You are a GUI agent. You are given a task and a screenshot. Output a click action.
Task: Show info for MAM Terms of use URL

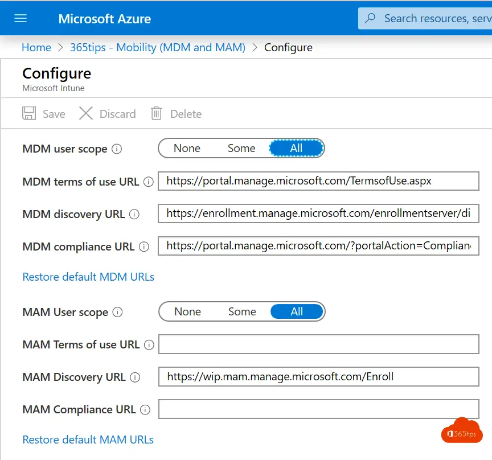click(149, 345)
